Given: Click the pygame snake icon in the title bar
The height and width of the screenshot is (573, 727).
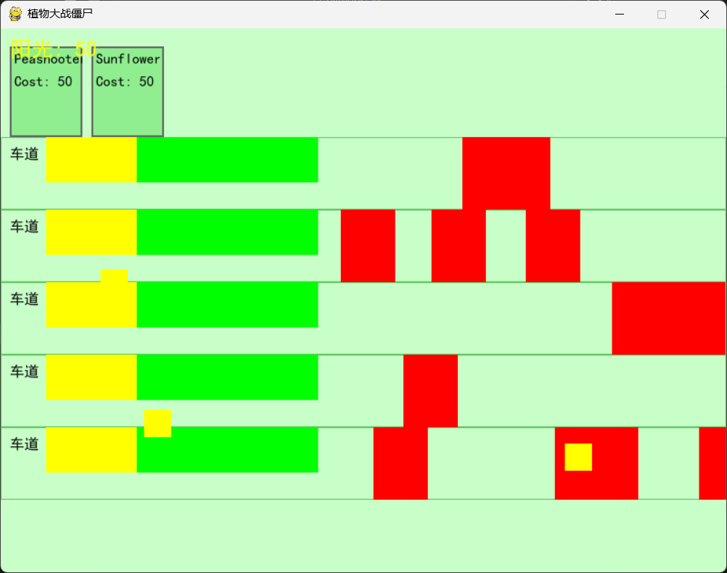Looking at the screenshot, I should (15, 14).
